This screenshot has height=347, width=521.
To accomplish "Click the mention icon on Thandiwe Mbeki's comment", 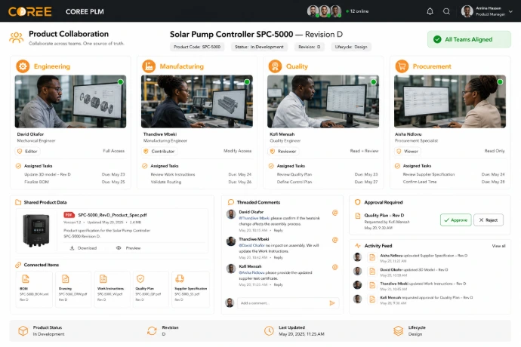I will point(335,240).
